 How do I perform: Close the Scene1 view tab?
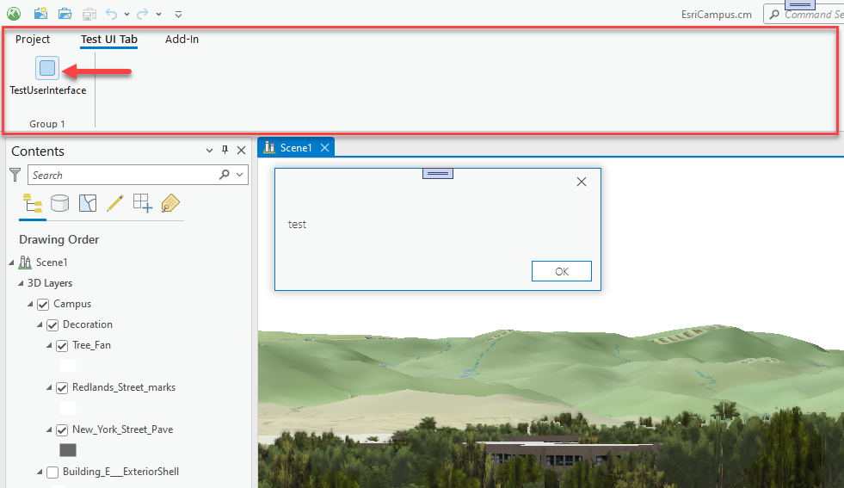[x=324, y=147]
